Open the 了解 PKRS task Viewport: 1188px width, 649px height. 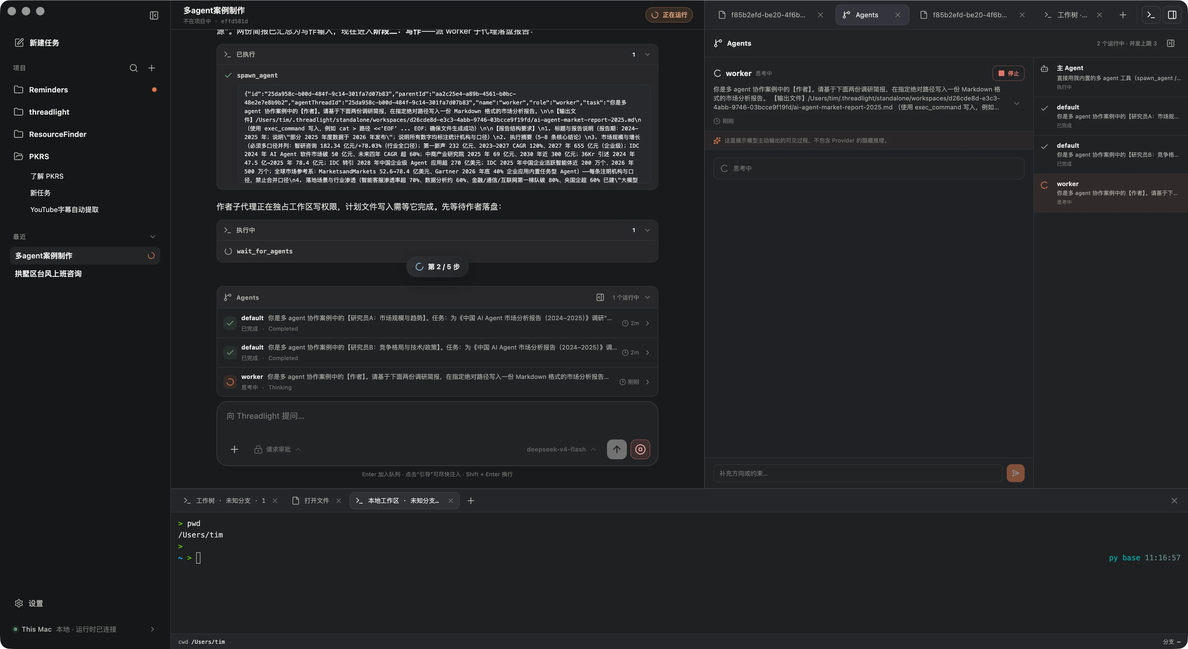tap(47, 176)
